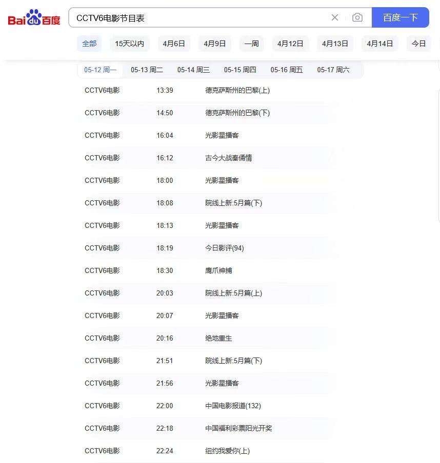Image resolution: width=440 pixels, height=463 pixels.
Task: Click 光影星播客 in the 21:56 row
Action: coord(222,383)
